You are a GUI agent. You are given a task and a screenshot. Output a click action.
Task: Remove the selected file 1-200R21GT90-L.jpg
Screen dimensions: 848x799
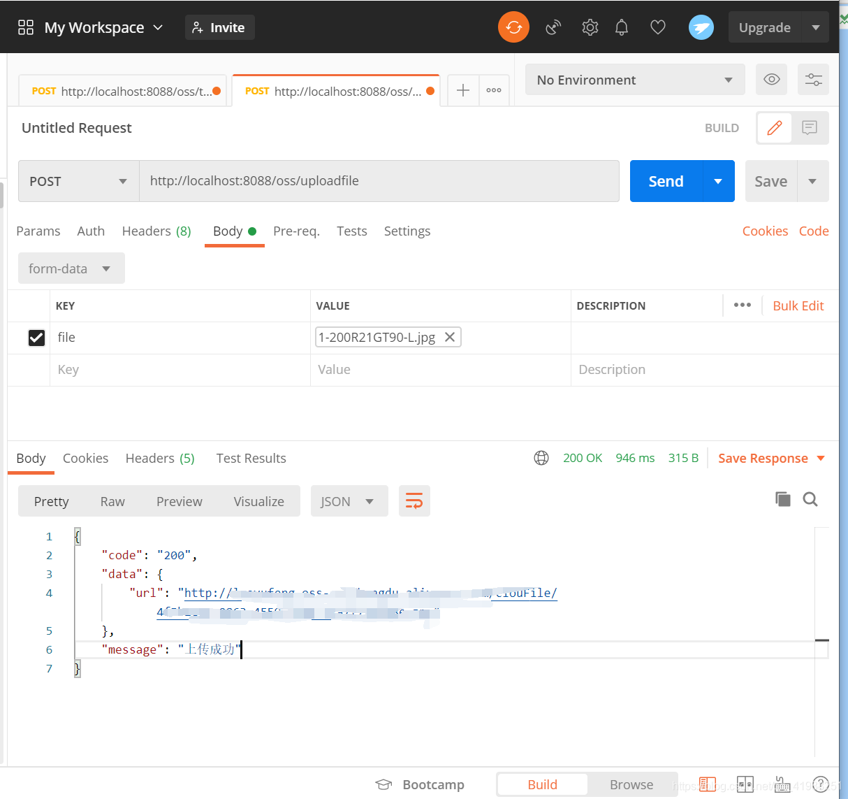450,337
